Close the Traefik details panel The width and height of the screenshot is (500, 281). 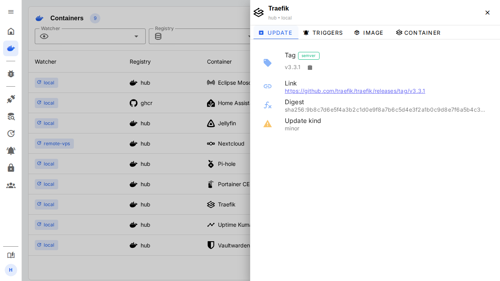[x=487, y=12]
